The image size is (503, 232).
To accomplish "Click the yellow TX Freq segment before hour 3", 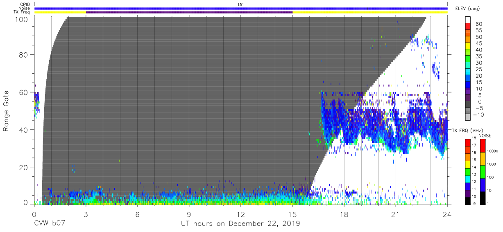I will (x=60, y=12).
